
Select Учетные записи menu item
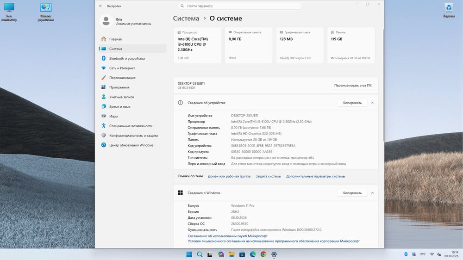tap(132, 97)
